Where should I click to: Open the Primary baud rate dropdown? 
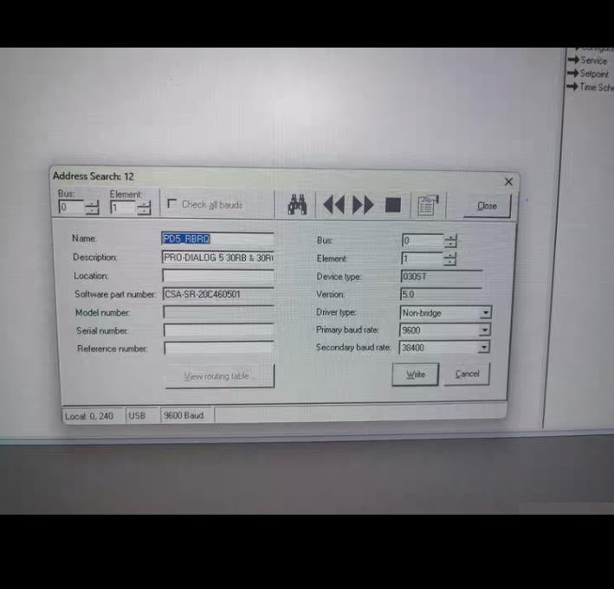coord(484,330)
